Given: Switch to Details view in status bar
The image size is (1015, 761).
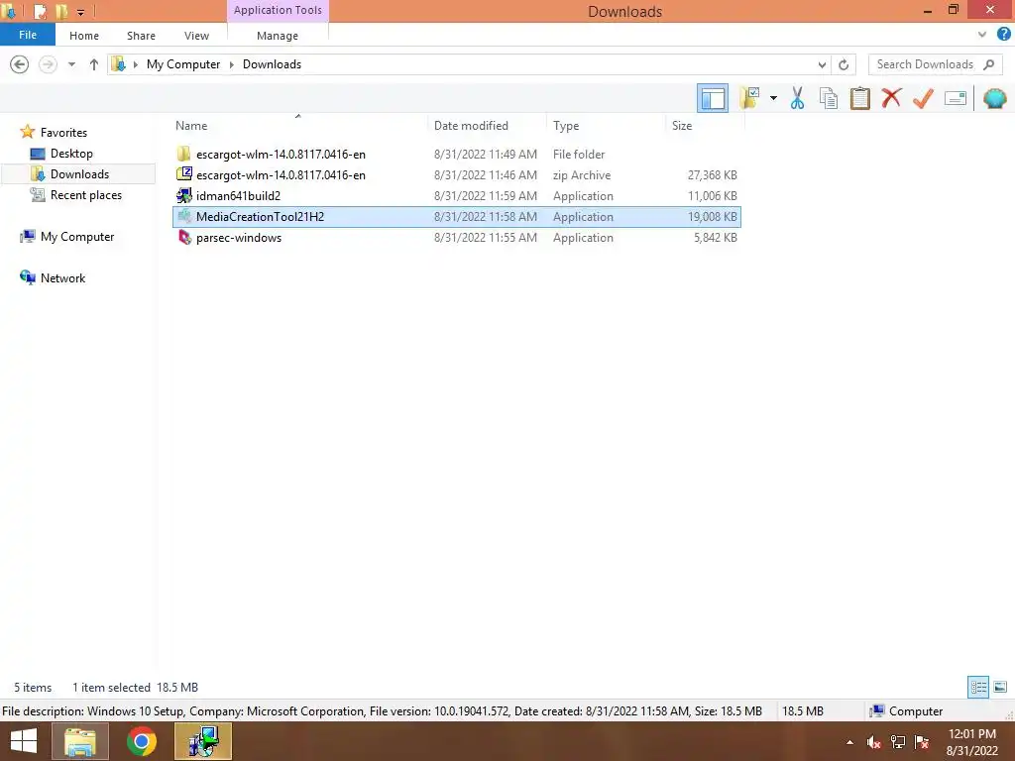Looking at the screenshot, I should (x=978, y=687).
